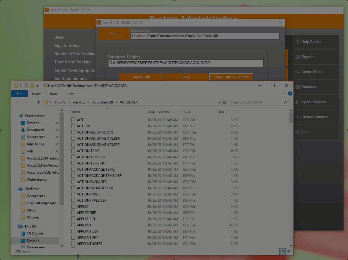Sort files by Date modified column

[x=158, y=111]
